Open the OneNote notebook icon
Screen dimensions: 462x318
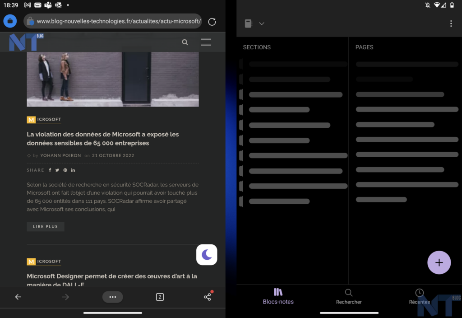(249, 23)
